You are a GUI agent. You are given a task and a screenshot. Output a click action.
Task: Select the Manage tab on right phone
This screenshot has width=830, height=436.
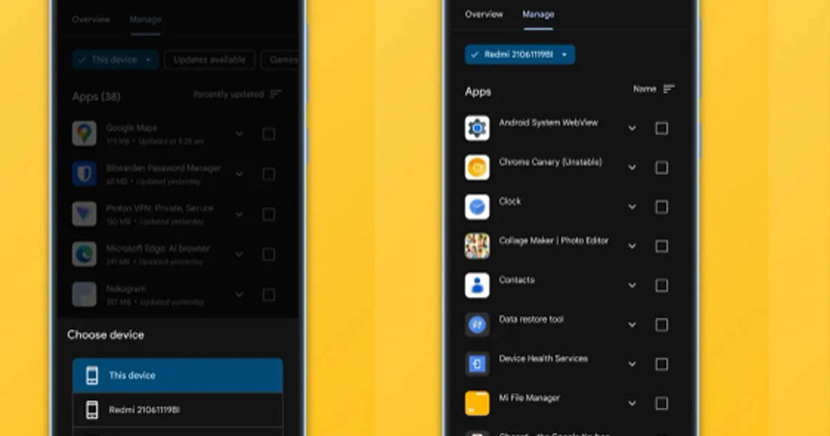538,15
